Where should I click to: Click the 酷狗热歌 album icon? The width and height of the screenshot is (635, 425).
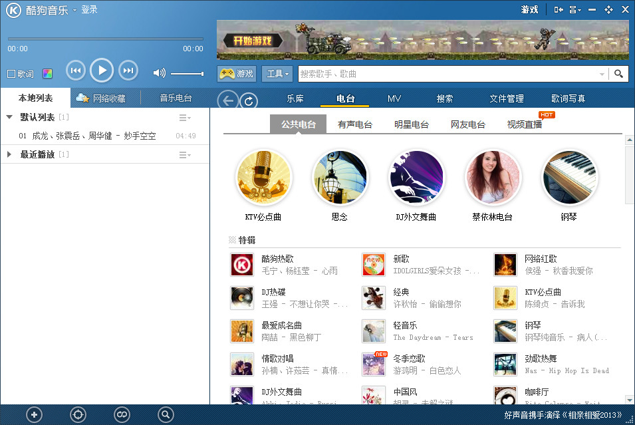[242, 265]
